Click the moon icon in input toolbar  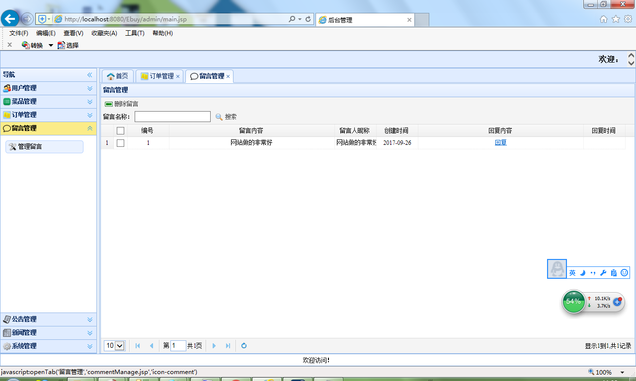click(583, 273)
